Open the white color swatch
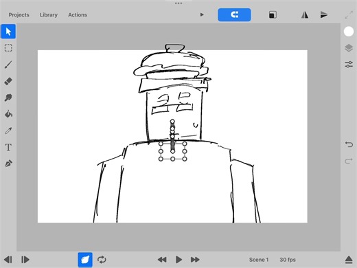This screenshot has height=268, width=357. coord(349,32)
